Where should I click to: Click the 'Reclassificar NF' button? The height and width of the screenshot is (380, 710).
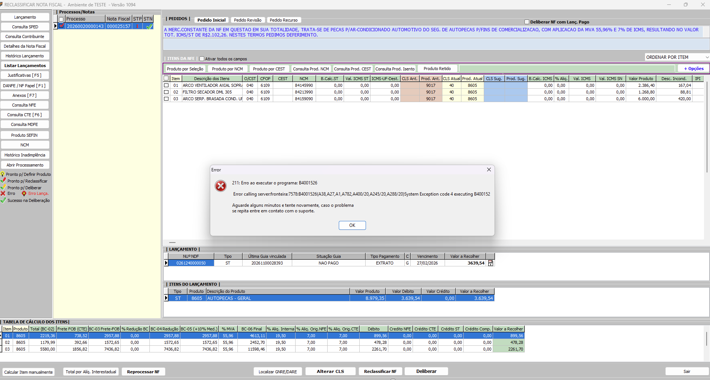point(380,371)
